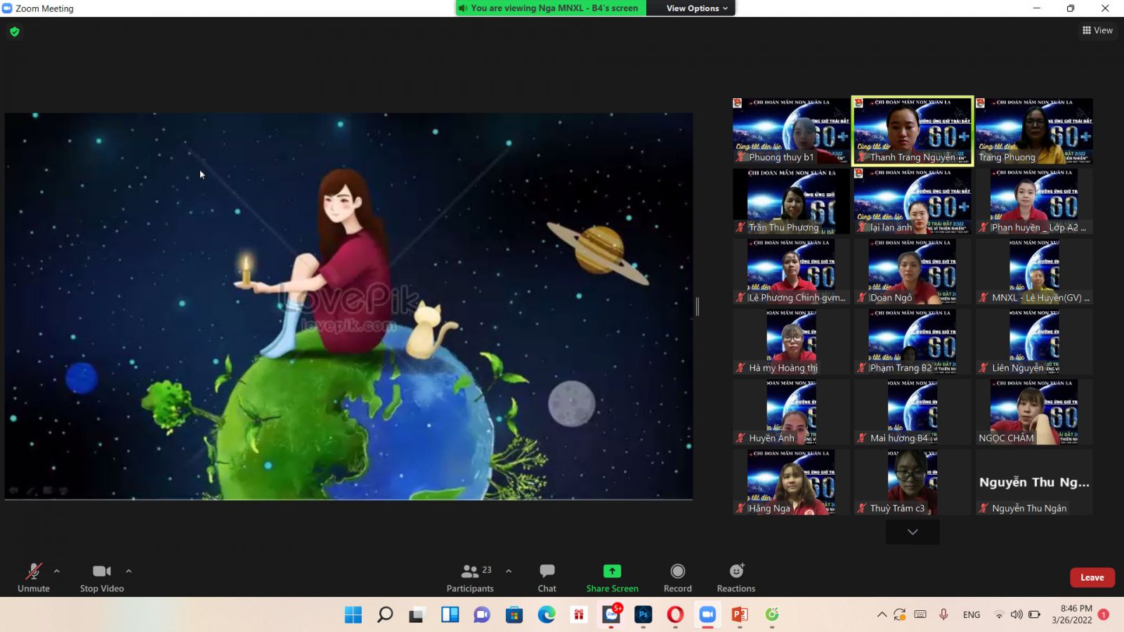The height and width of the screenshot is (632, 1124).
Task: Unmute the microphone
Action: 34,577
